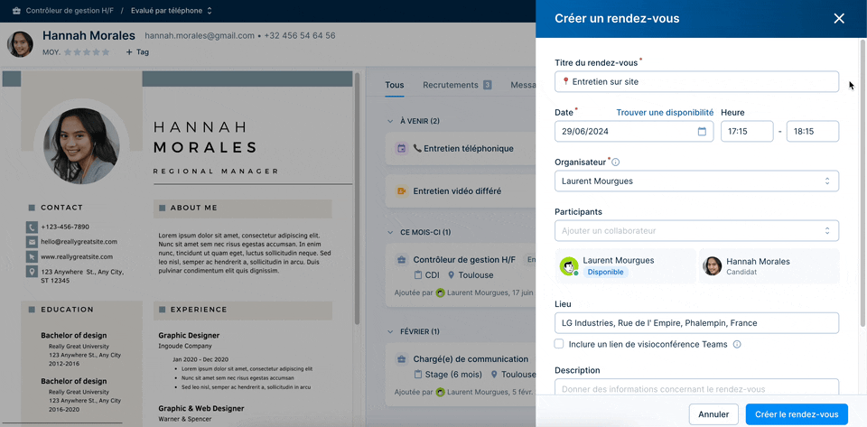Open the Chargé(e) de communication application card
Image resolution: width=867 pixels, height=427 pixels.
(x=460, y=375)
